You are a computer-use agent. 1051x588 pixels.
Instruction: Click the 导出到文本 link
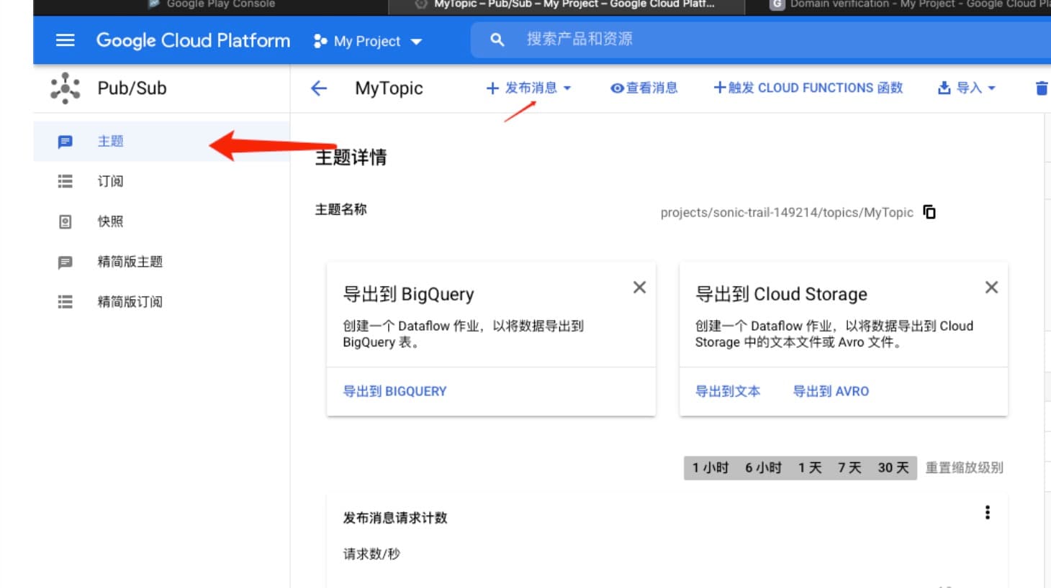coord(728,392)
